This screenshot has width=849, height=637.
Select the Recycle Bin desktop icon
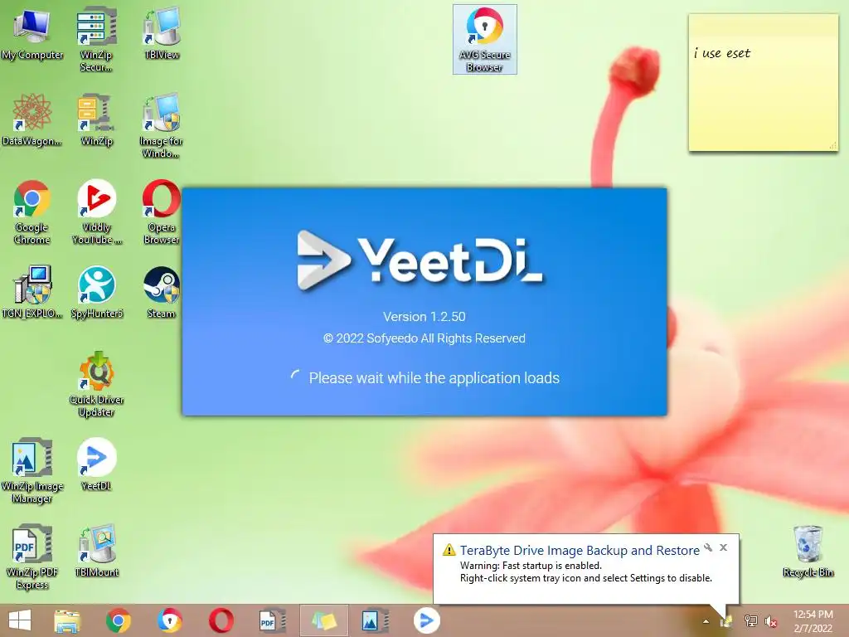click(808, 552)
